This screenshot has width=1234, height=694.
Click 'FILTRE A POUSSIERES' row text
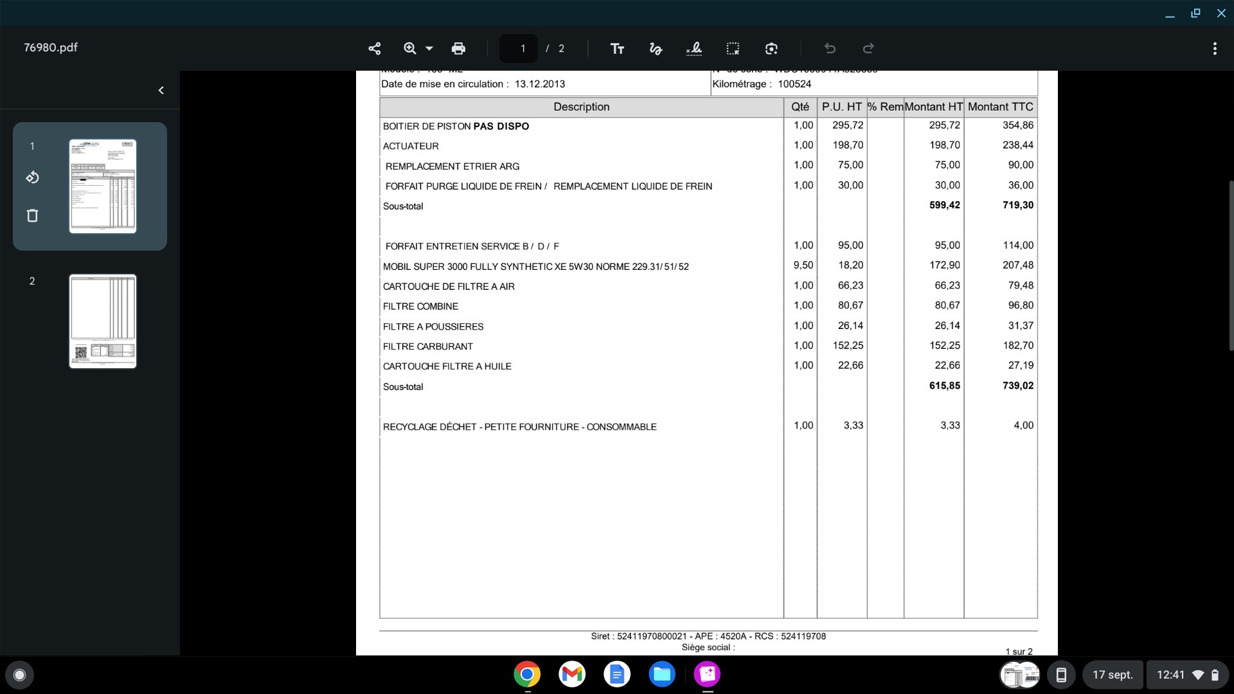tap(433, 326)
